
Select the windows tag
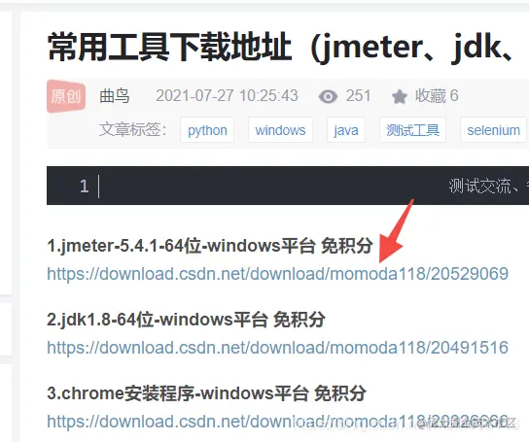[280, 130]
